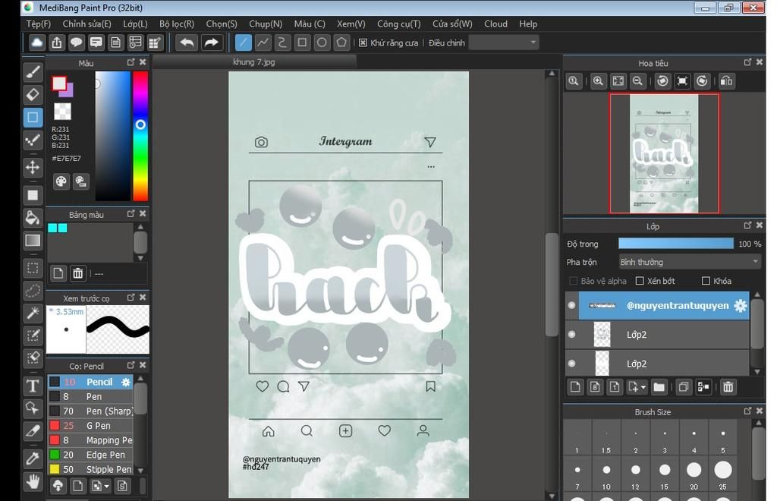Select the Eraser tool in left toolbar
This screenshot has height=501, width=777.
[33, 95]
